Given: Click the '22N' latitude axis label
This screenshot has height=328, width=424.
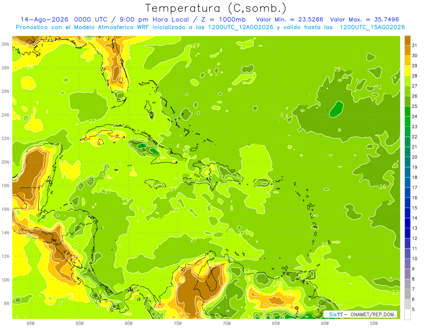Looking at the screenshot, I should coord(6,138).
